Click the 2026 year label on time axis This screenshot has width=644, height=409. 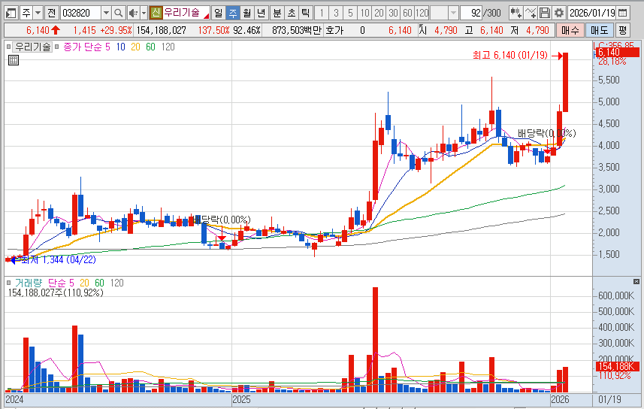[560, 399]
